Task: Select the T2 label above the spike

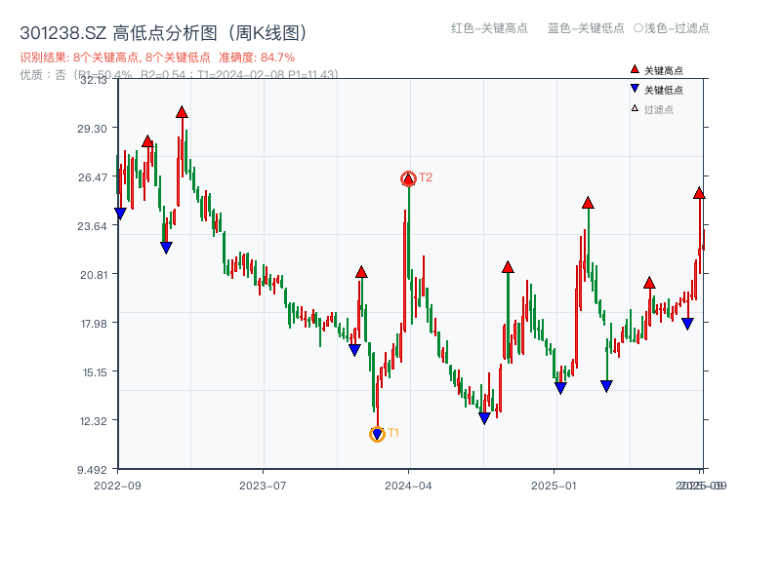Action: click(424, 178)
